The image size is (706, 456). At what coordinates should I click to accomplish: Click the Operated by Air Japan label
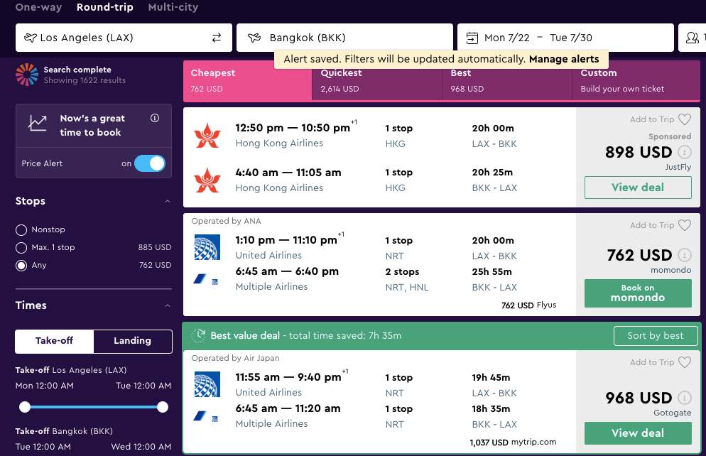coord(236,358)
